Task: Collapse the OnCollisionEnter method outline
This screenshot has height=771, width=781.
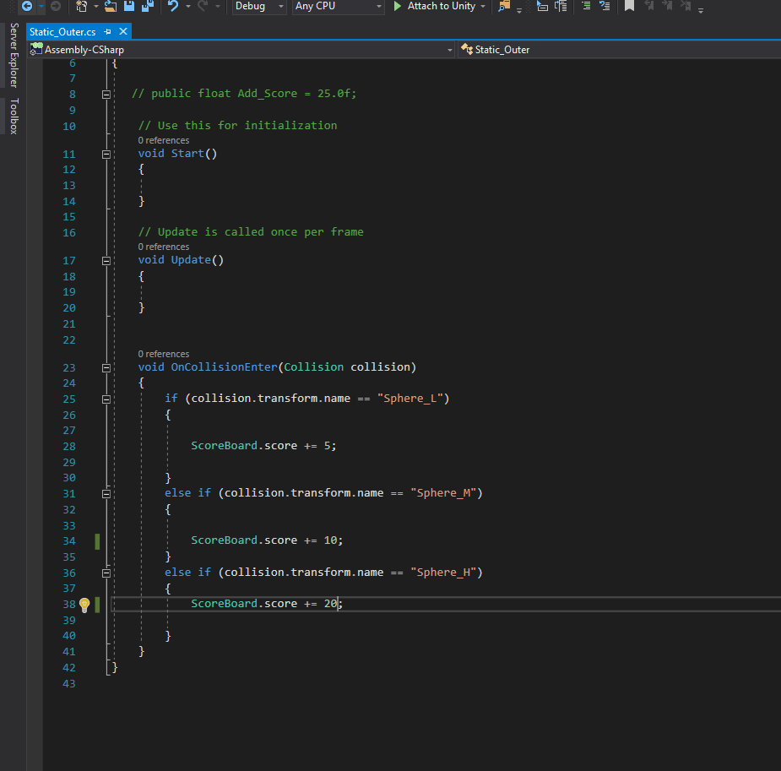Action: point(106,367)
